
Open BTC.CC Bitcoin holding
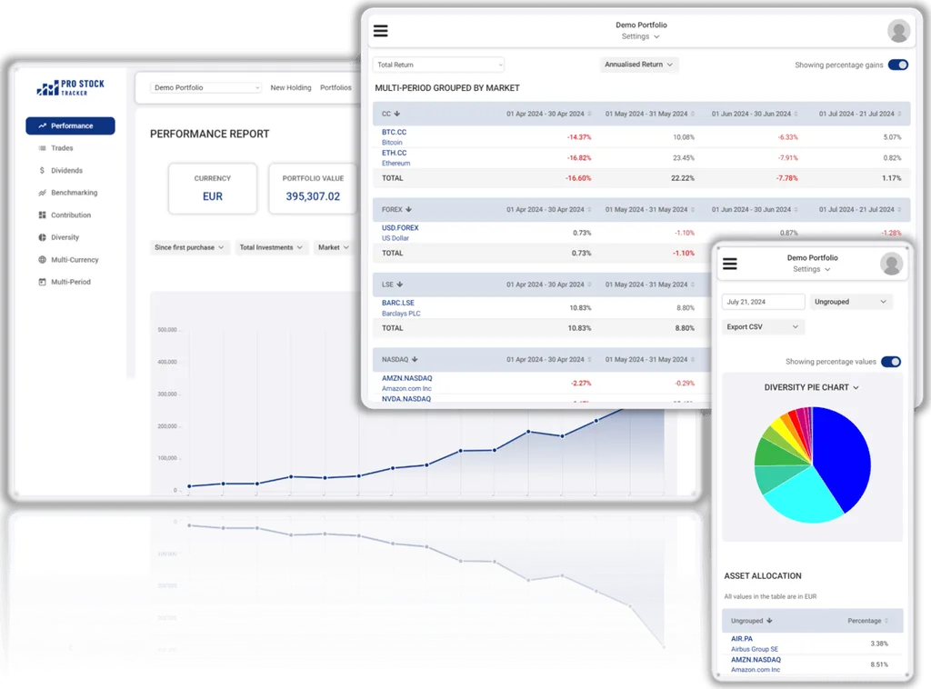coord(394,137)
